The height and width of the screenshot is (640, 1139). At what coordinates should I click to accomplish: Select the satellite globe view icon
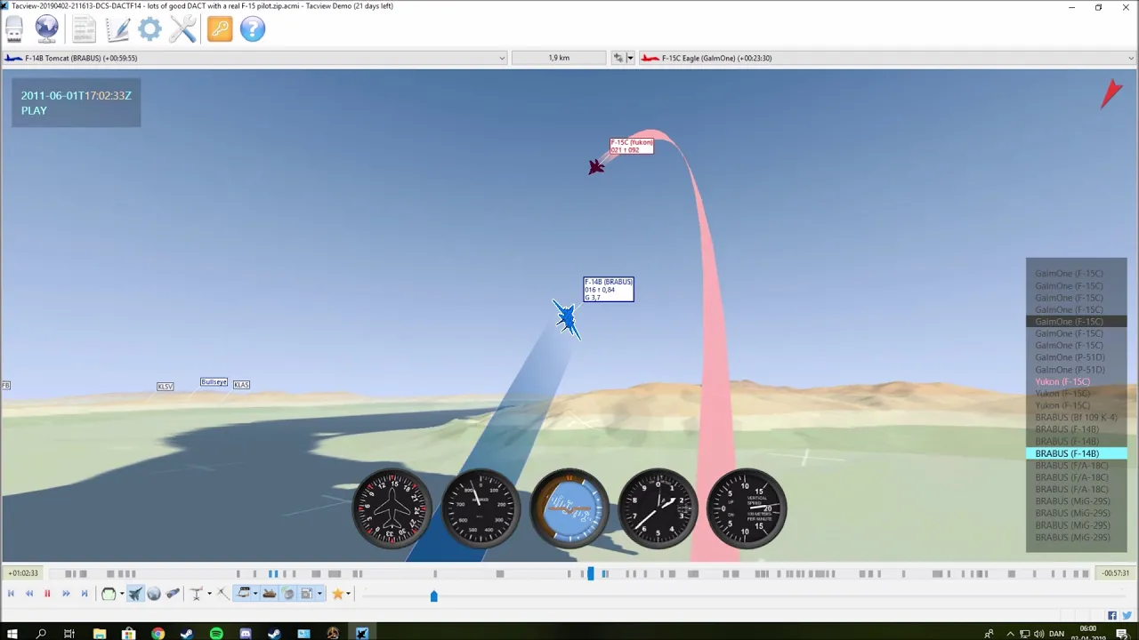click(x=154, y=594)
